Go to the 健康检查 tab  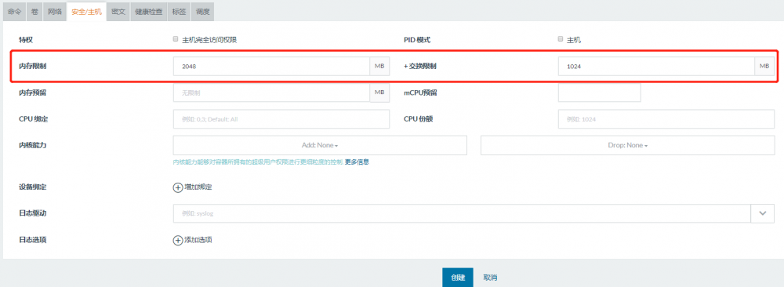click(149, 12)
